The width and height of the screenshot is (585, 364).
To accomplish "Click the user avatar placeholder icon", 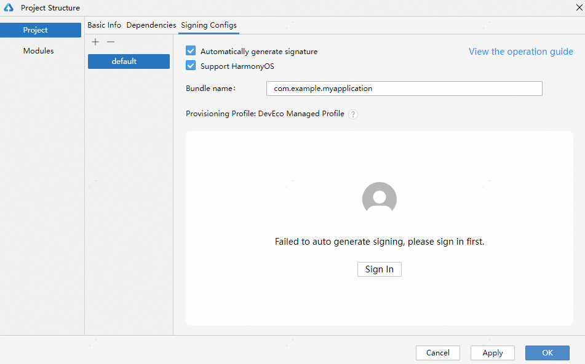I will (380, 199).
